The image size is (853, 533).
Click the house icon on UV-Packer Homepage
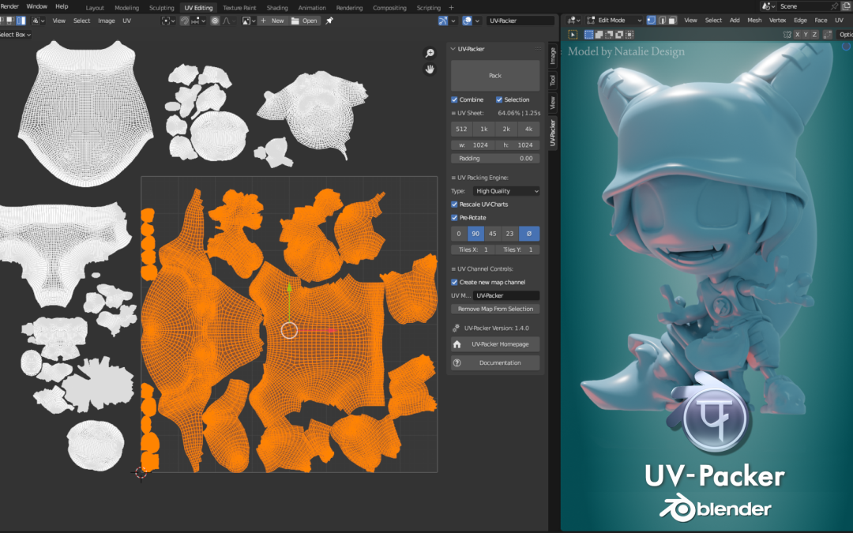(x=457, y=344)
